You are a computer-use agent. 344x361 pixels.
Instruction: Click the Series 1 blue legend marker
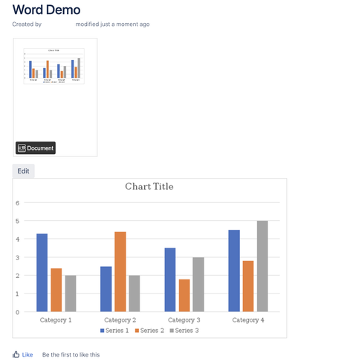click(102, 331)
